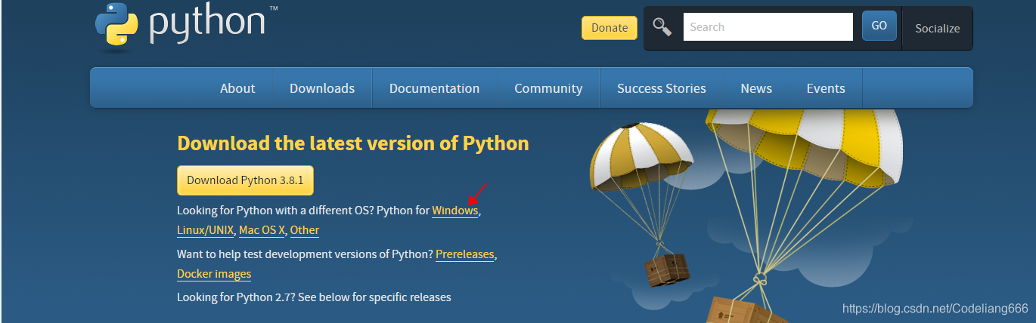Open the Downloads menu item

point(322,88)
